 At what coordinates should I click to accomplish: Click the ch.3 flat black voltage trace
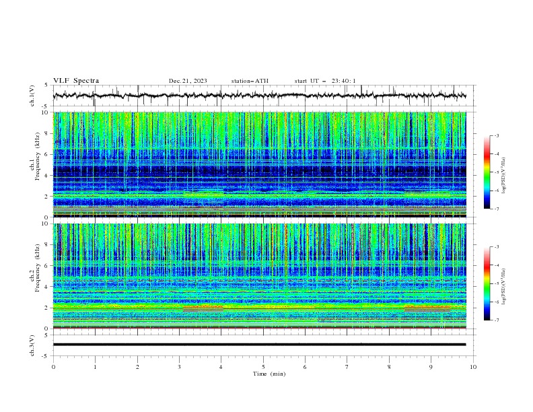click(x=259, y=345)
